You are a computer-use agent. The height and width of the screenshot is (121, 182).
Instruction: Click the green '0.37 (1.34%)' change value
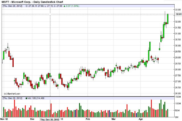point(73,6)
